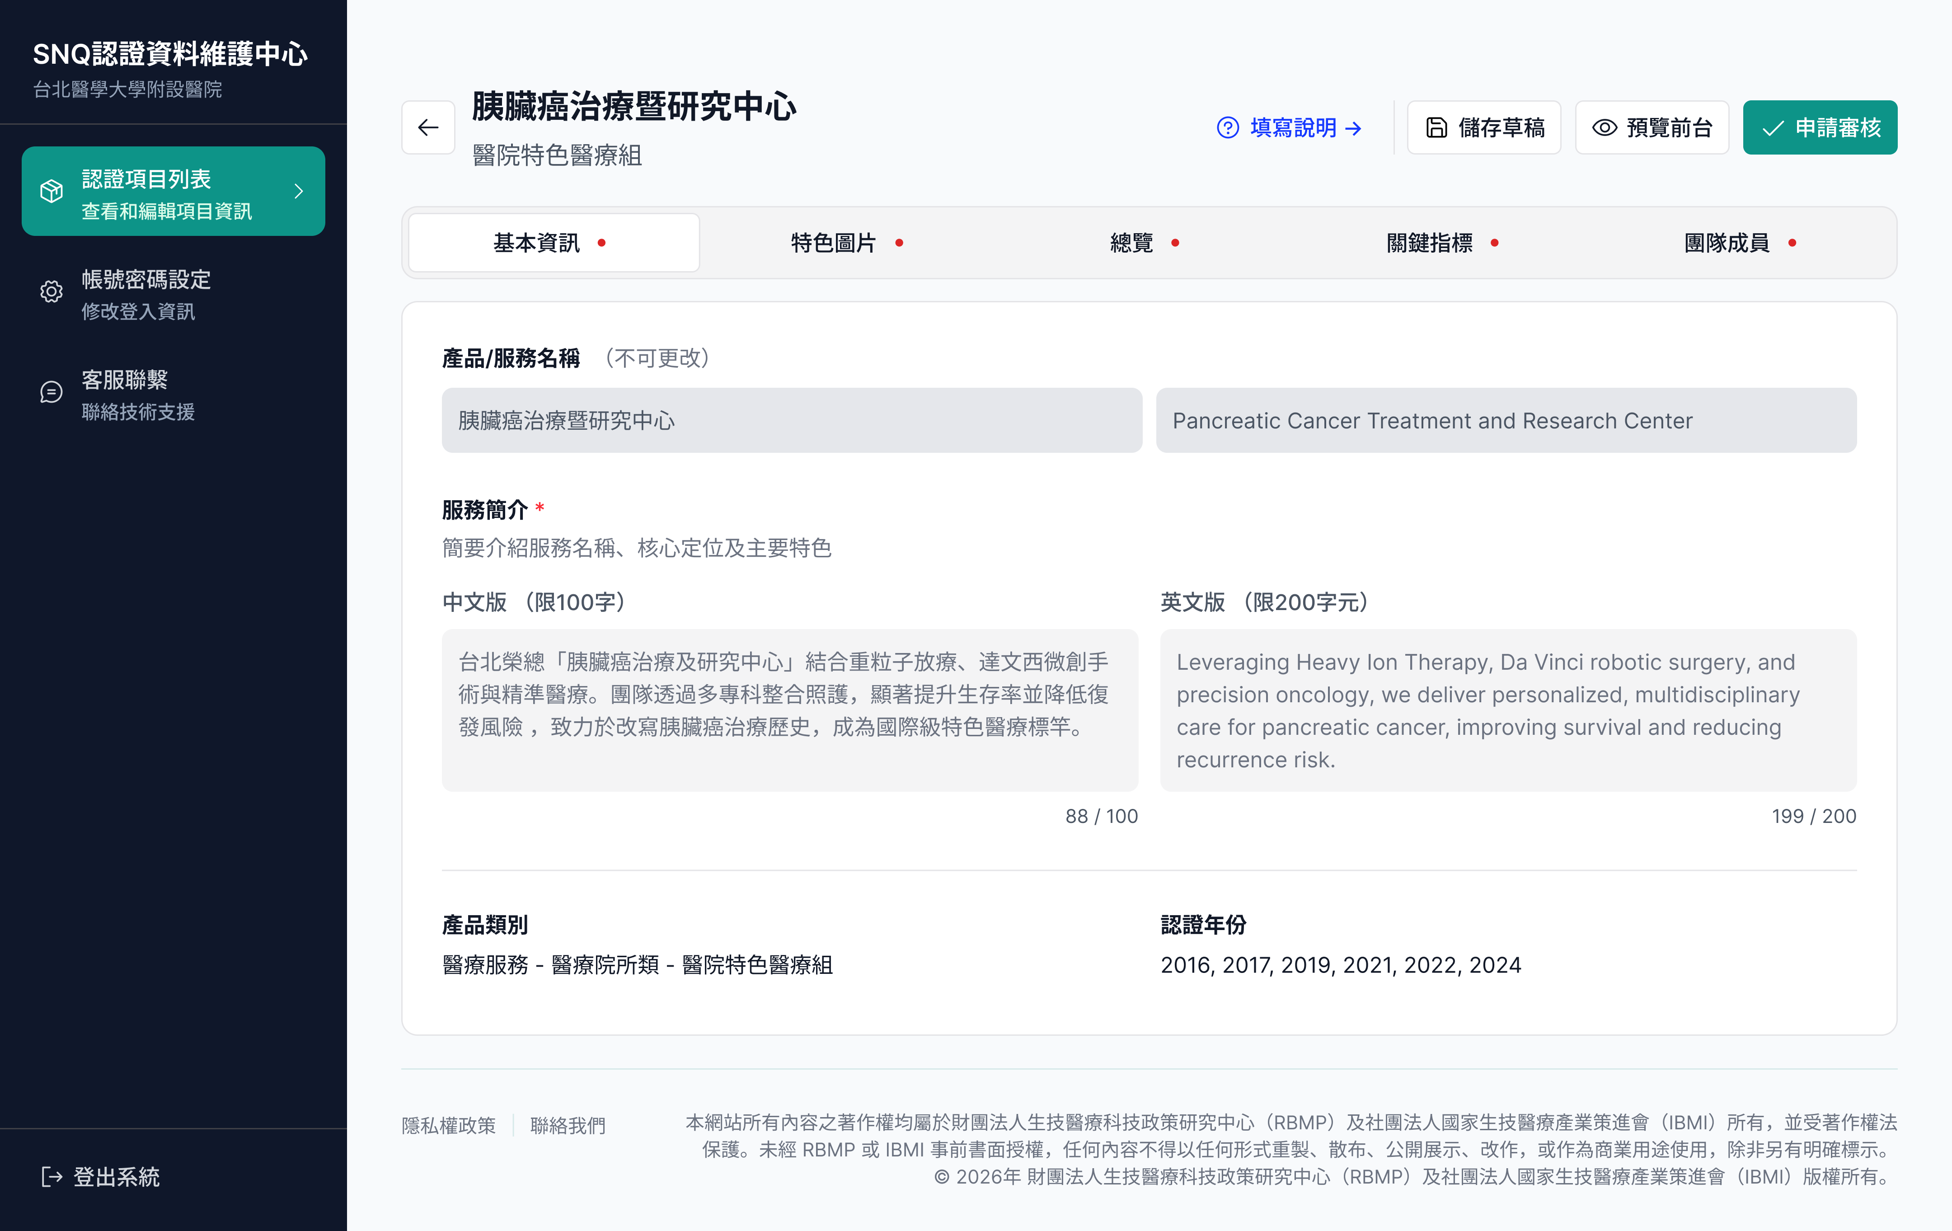Click the logout icon beside 登出系統

(x=51, y=1178)
